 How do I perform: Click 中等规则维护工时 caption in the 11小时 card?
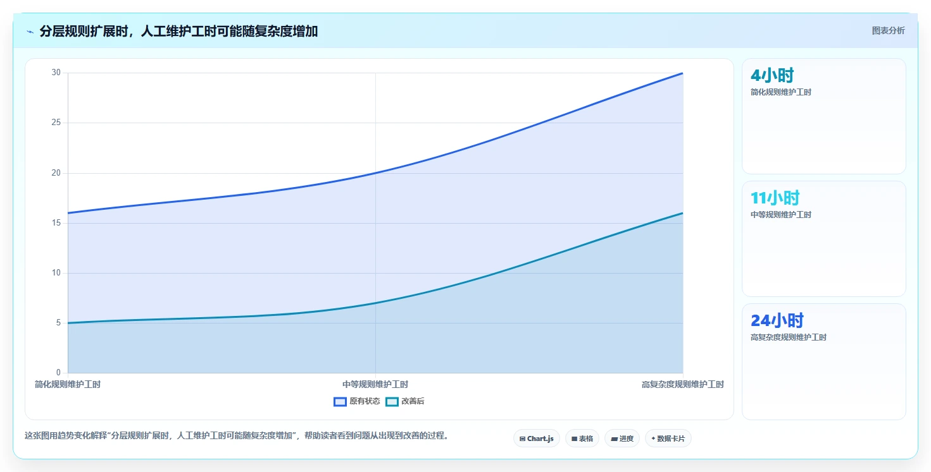point(781,215)
